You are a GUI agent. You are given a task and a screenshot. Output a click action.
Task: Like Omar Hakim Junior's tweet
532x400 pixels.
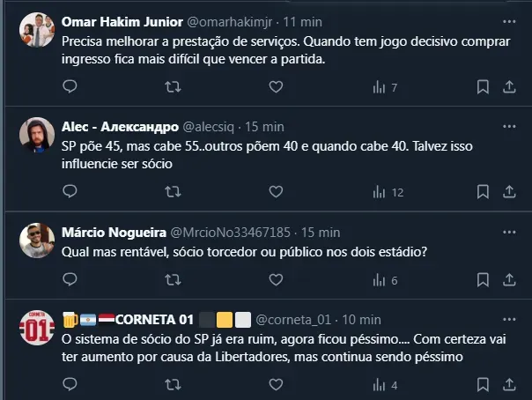(276, 87)
